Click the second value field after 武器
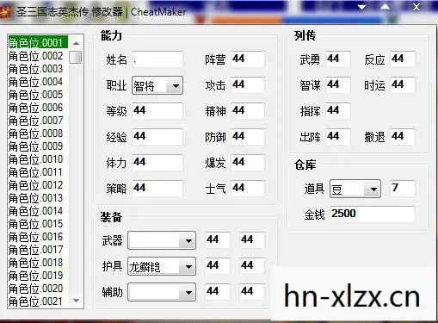Viewport: 438px width, 323px height. click(x=252, y=240)
